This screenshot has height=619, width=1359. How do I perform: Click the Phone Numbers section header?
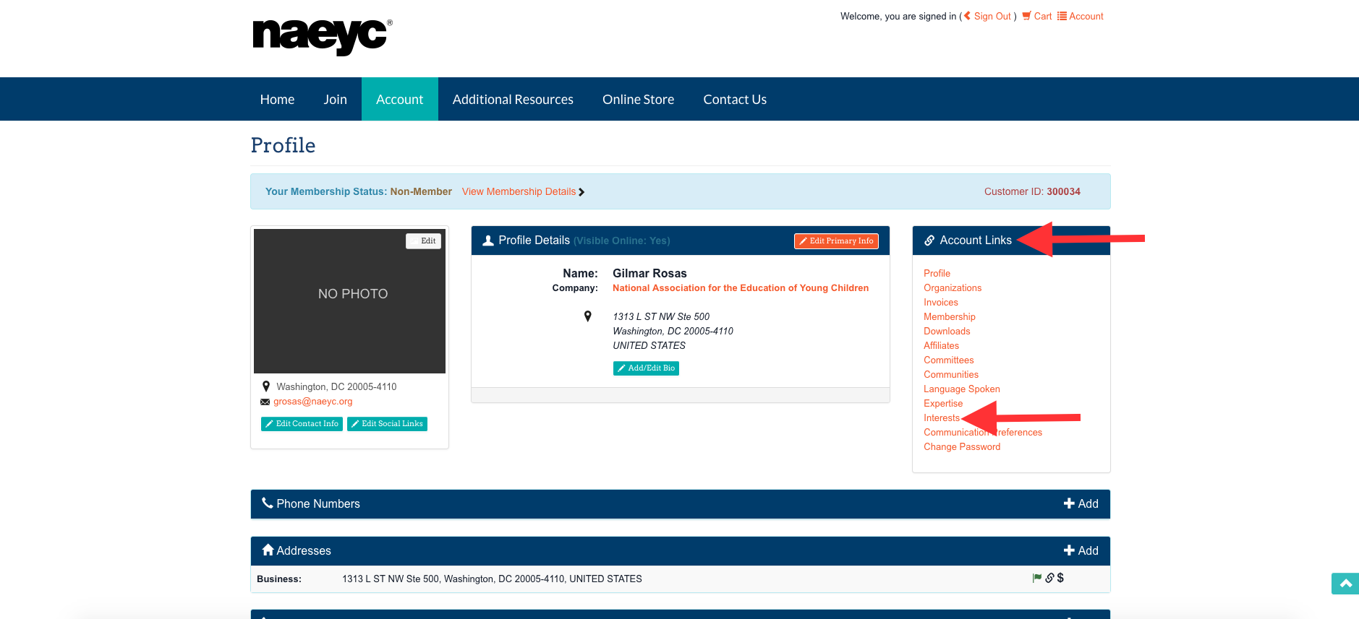tap(680, 503)
